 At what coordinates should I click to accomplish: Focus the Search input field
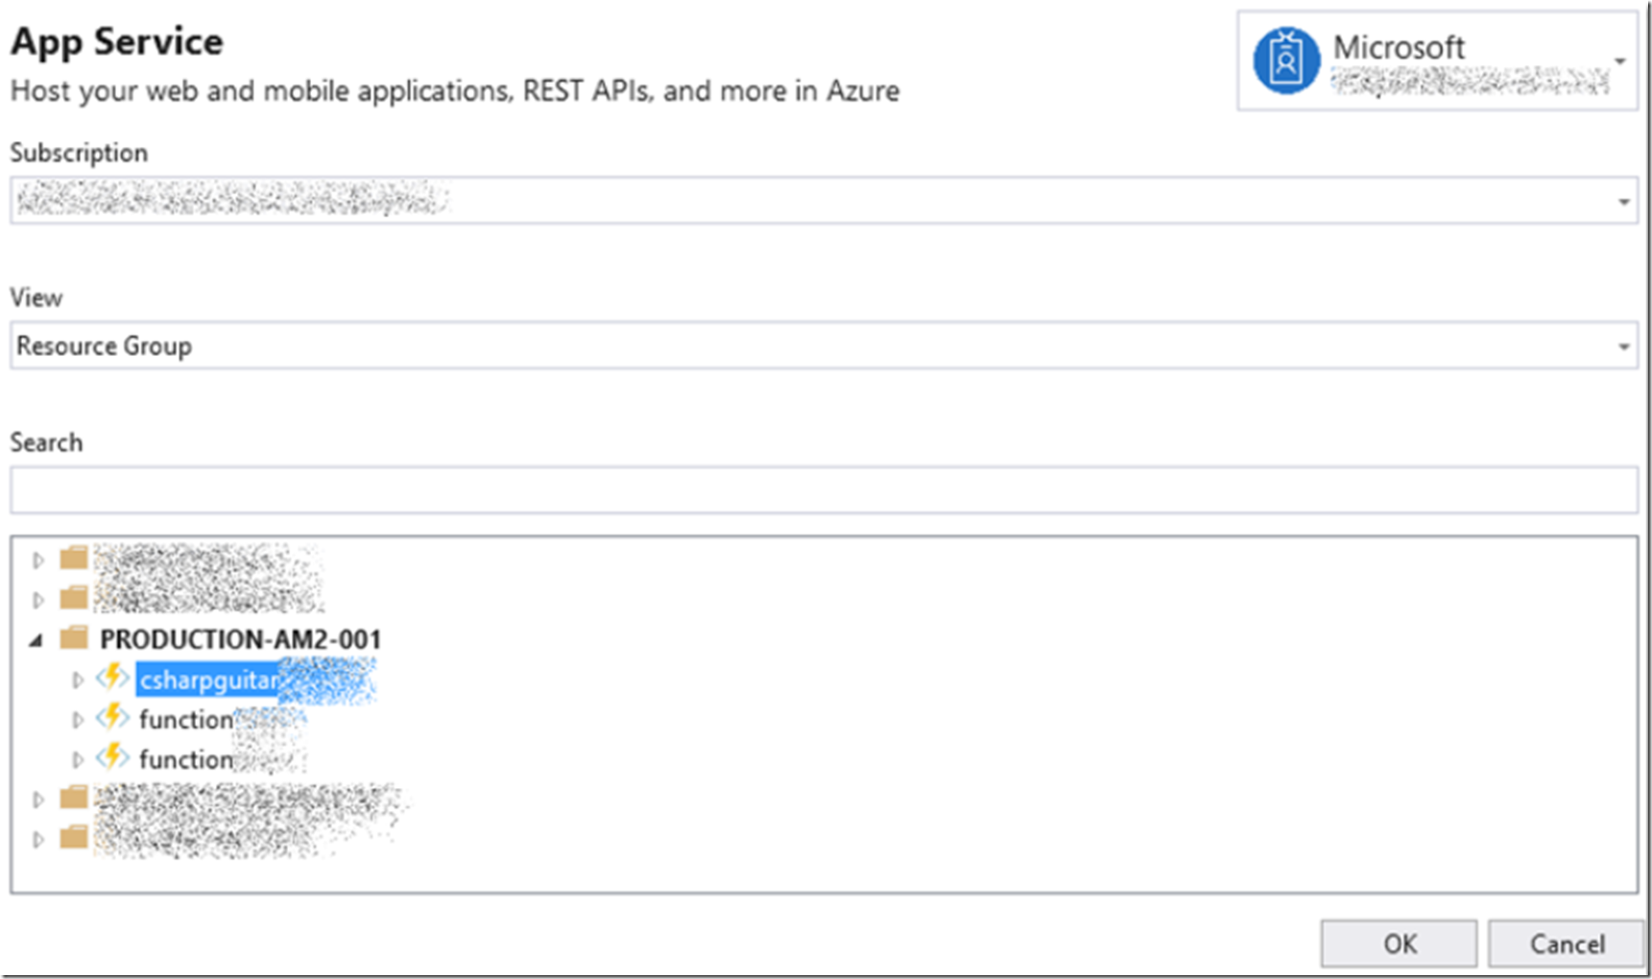[824, 490]
